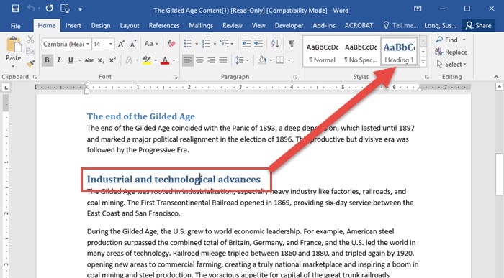Viewport: 504px width, 278px height.
Task: Toggle Underline formatting
Action: [x=71, y=60]
